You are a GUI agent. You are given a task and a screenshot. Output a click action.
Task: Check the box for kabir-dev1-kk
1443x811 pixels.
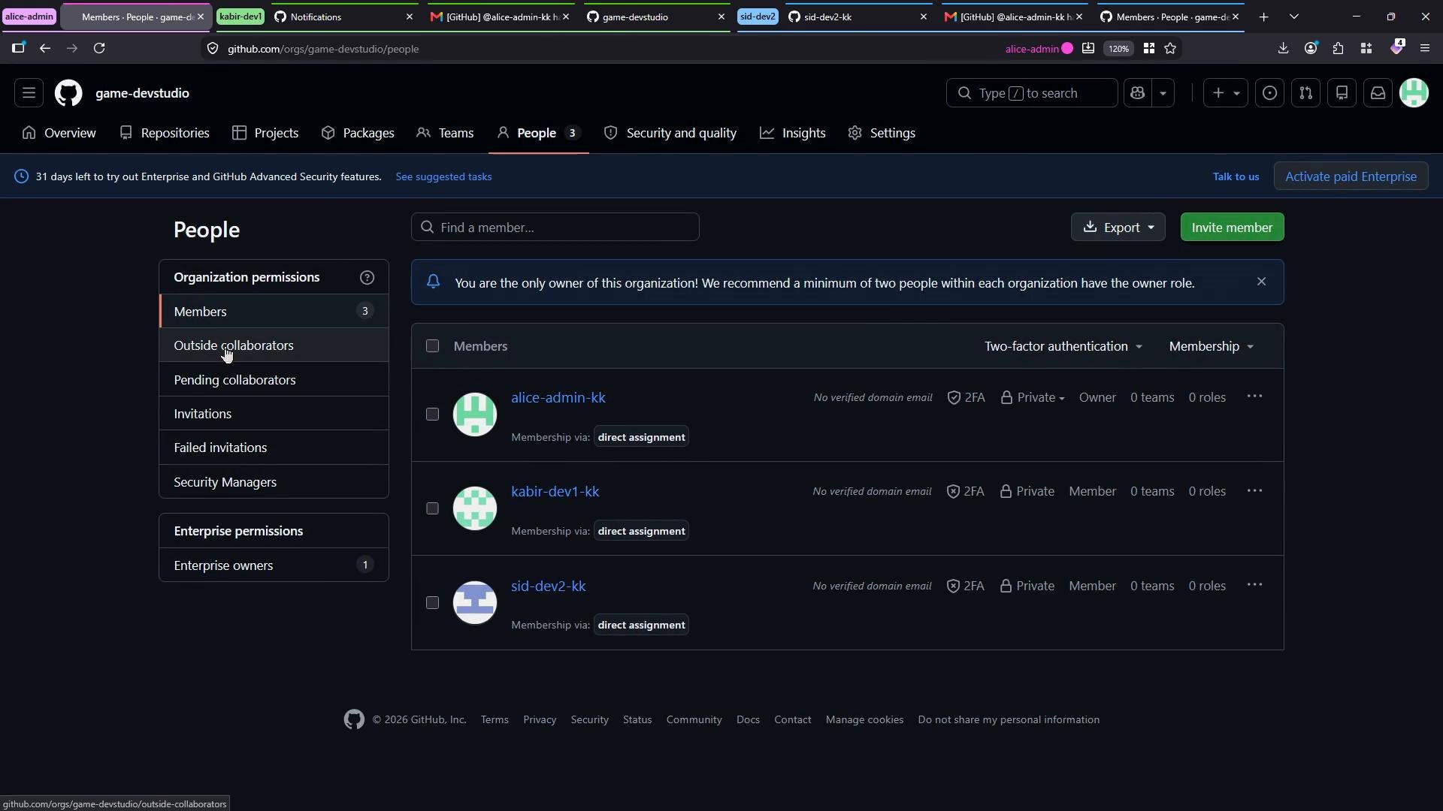(x=432, y=509)
